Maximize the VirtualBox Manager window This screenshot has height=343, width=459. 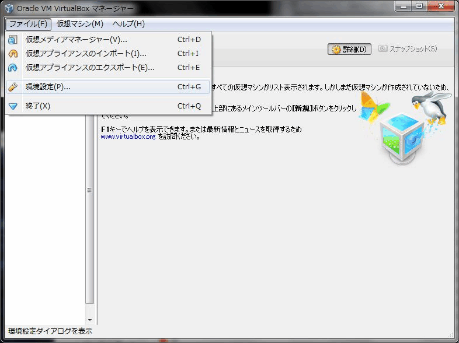point(419,6)
